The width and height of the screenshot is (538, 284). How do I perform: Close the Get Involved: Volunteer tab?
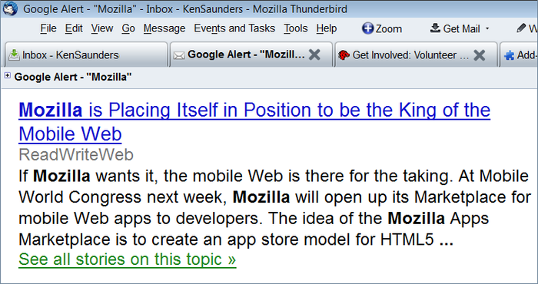479,54
